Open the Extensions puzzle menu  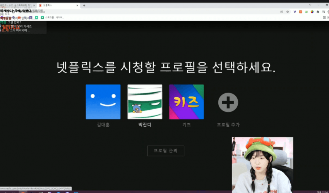(318, 12)
